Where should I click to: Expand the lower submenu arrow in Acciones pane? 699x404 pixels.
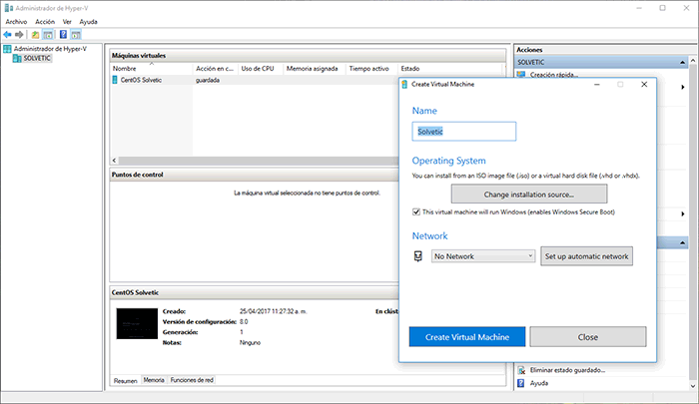pos(682,213)
